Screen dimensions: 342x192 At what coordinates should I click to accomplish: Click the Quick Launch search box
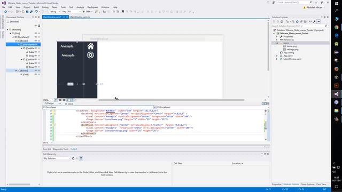point(293,2)
